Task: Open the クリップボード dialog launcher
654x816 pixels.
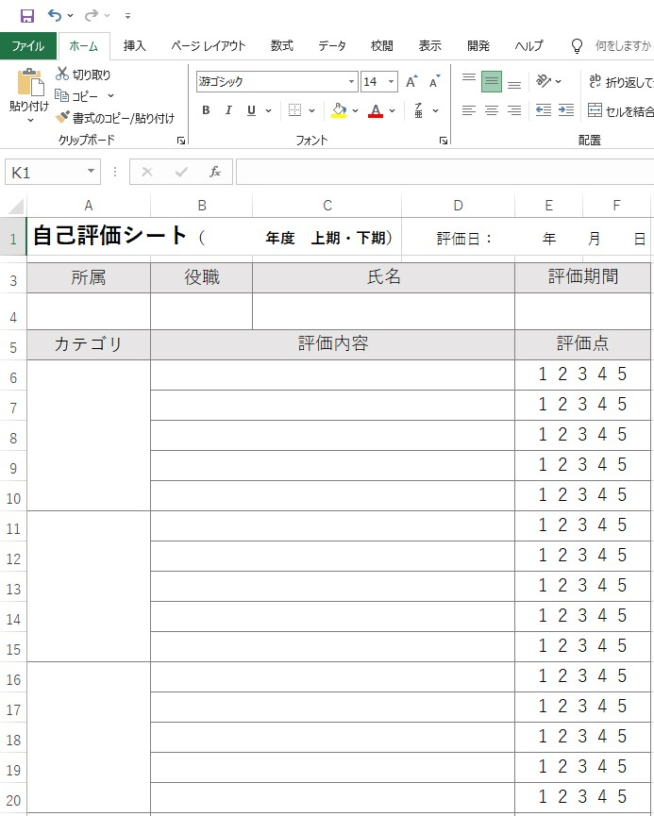Action: coord(180,141)
